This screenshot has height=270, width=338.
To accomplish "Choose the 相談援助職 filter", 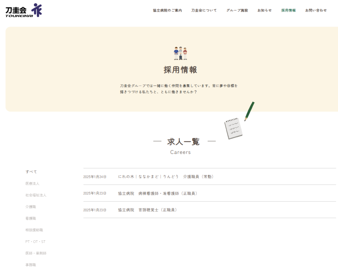I will pos(34,230).
